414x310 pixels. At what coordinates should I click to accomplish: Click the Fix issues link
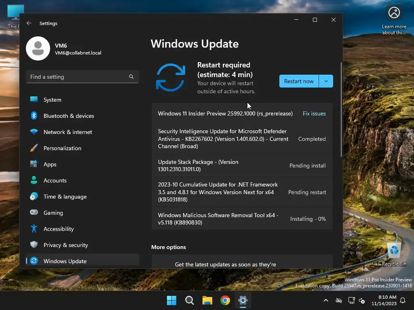click(x=314, y=113)
